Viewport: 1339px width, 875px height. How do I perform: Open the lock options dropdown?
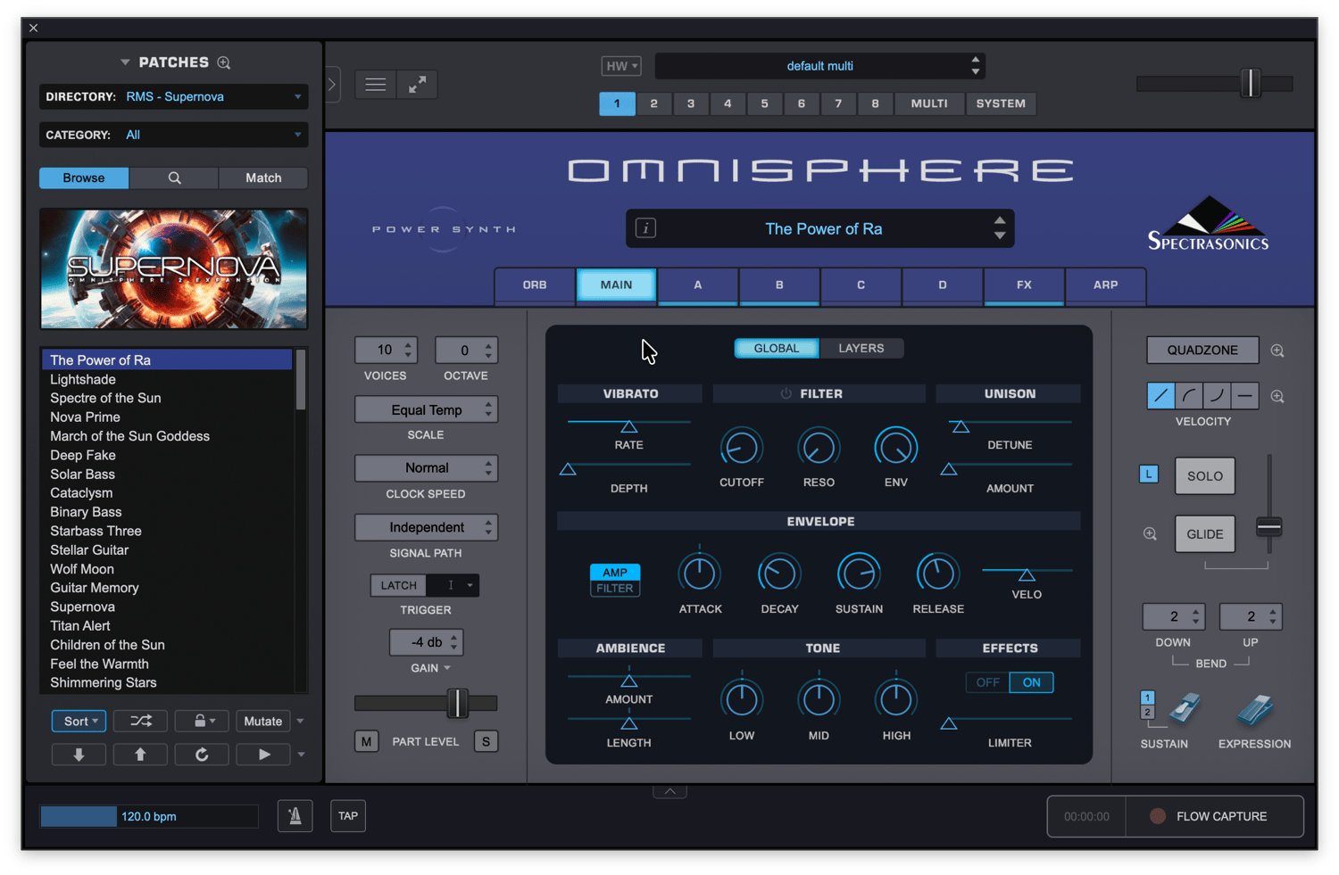pos(202,721)
